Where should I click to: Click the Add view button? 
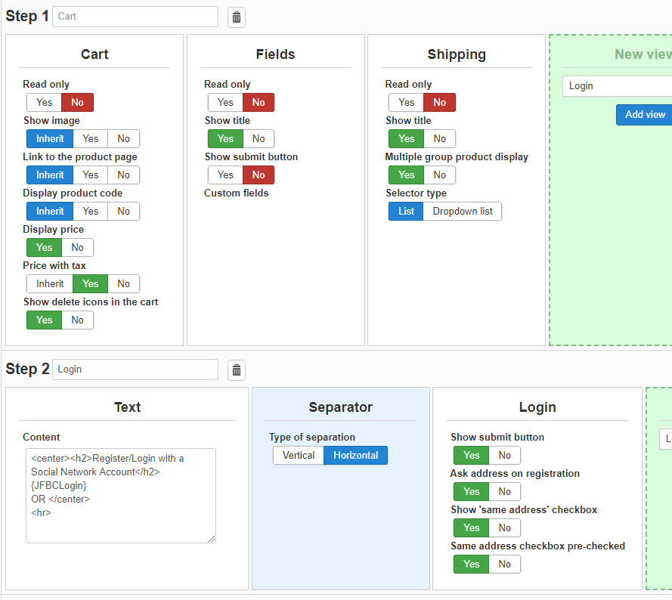coord(644,115)
